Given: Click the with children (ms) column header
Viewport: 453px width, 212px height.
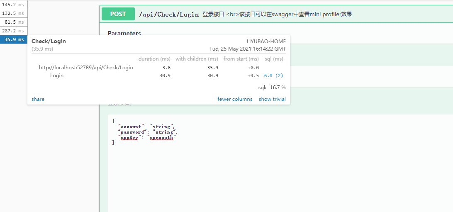Looking at the screenshot, I should [x=197, y=59].
